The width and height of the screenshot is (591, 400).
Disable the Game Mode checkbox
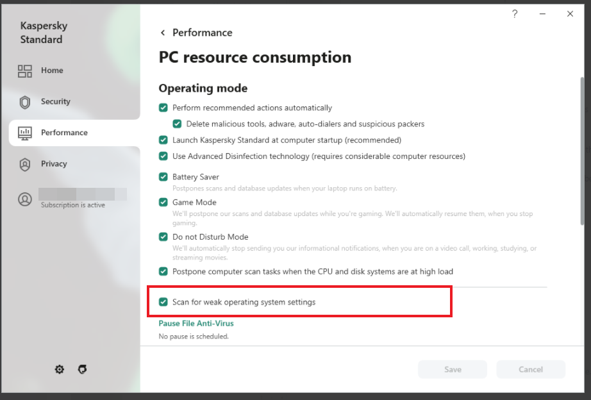[x=163, y=202]
